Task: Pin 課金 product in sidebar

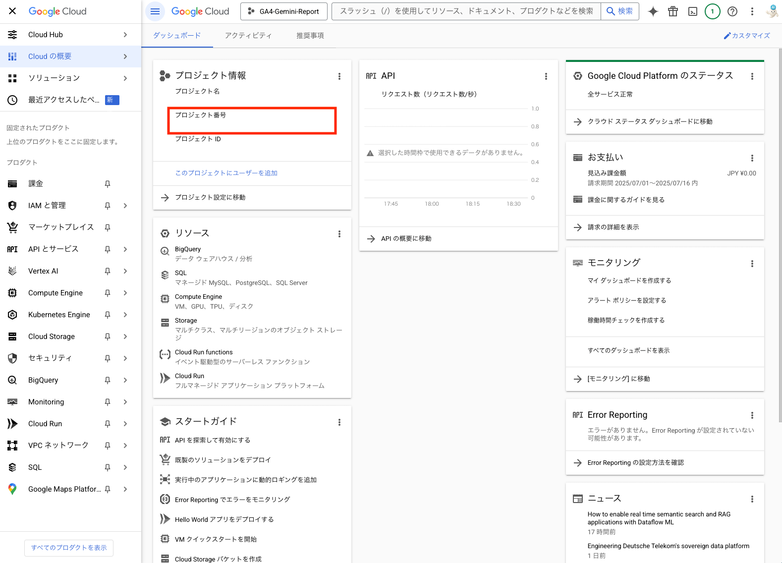Action: 108,184
